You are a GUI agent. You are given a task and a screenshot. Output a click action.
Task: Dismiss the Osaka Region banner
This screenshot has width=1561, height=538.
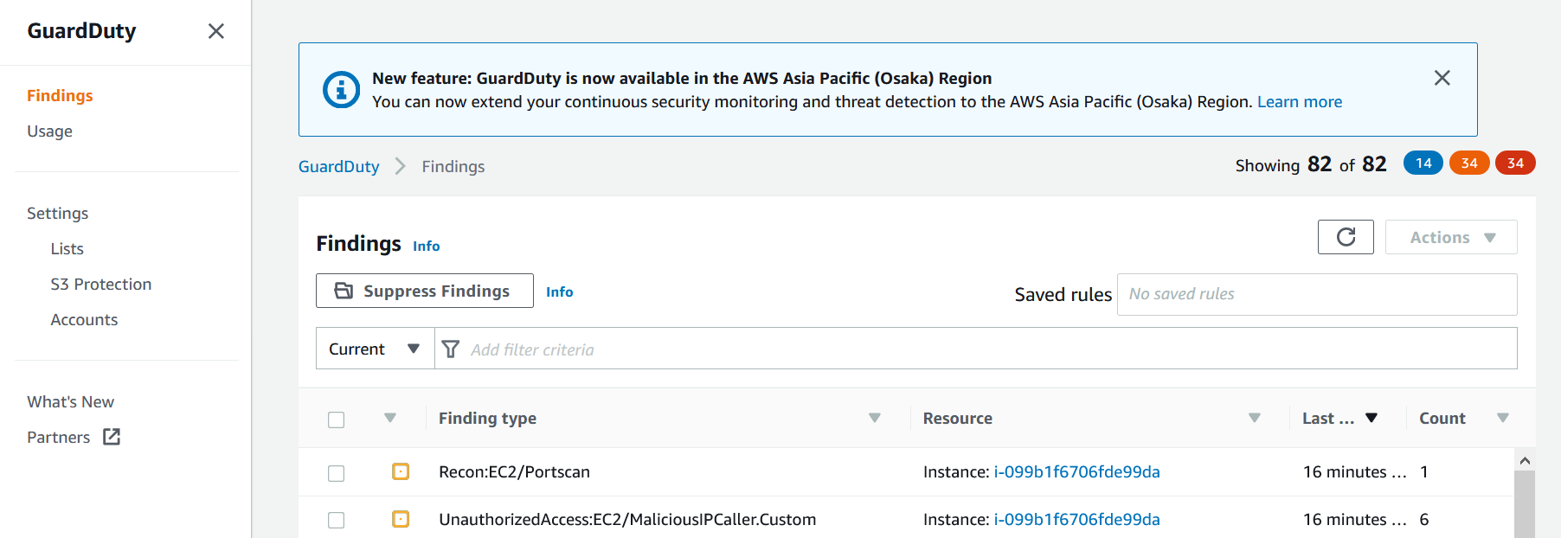point(1442,78)
